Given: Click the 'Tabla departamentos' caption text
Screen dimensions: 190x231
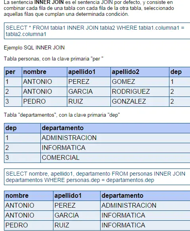Looking at the screenshot, I should [62, 115].
